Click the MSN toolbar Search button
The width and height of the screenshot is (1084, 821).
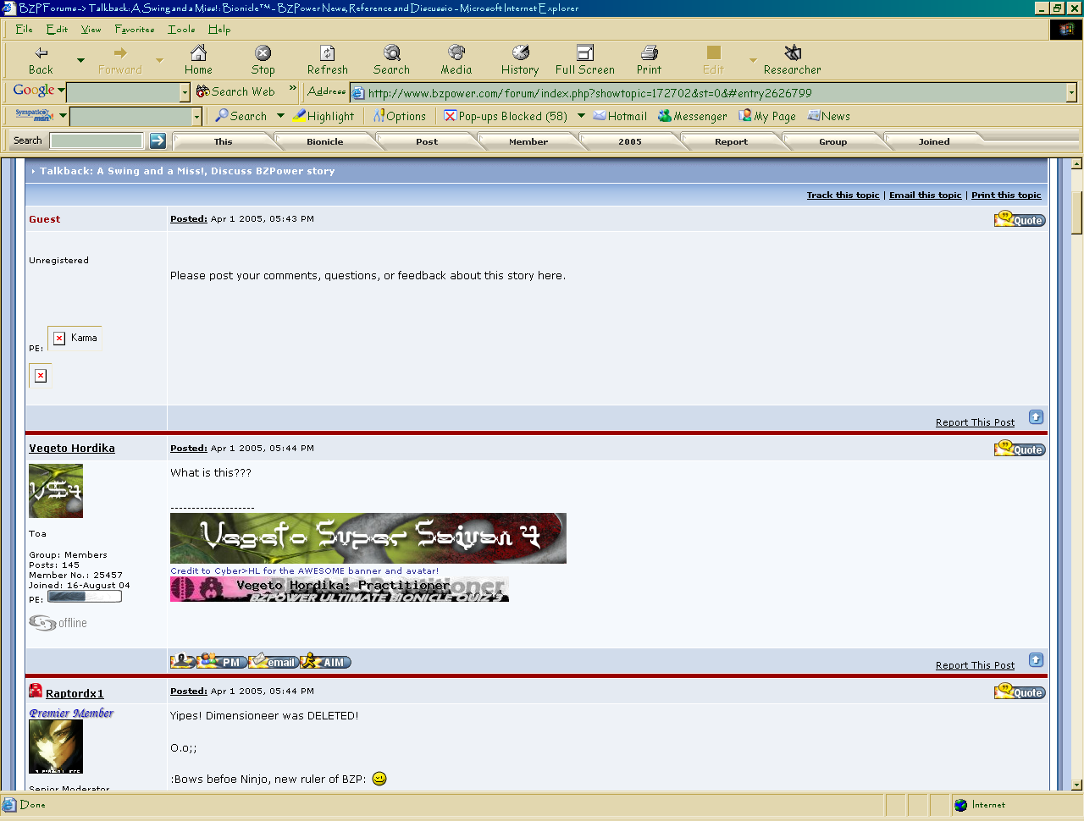pos(241,116)
